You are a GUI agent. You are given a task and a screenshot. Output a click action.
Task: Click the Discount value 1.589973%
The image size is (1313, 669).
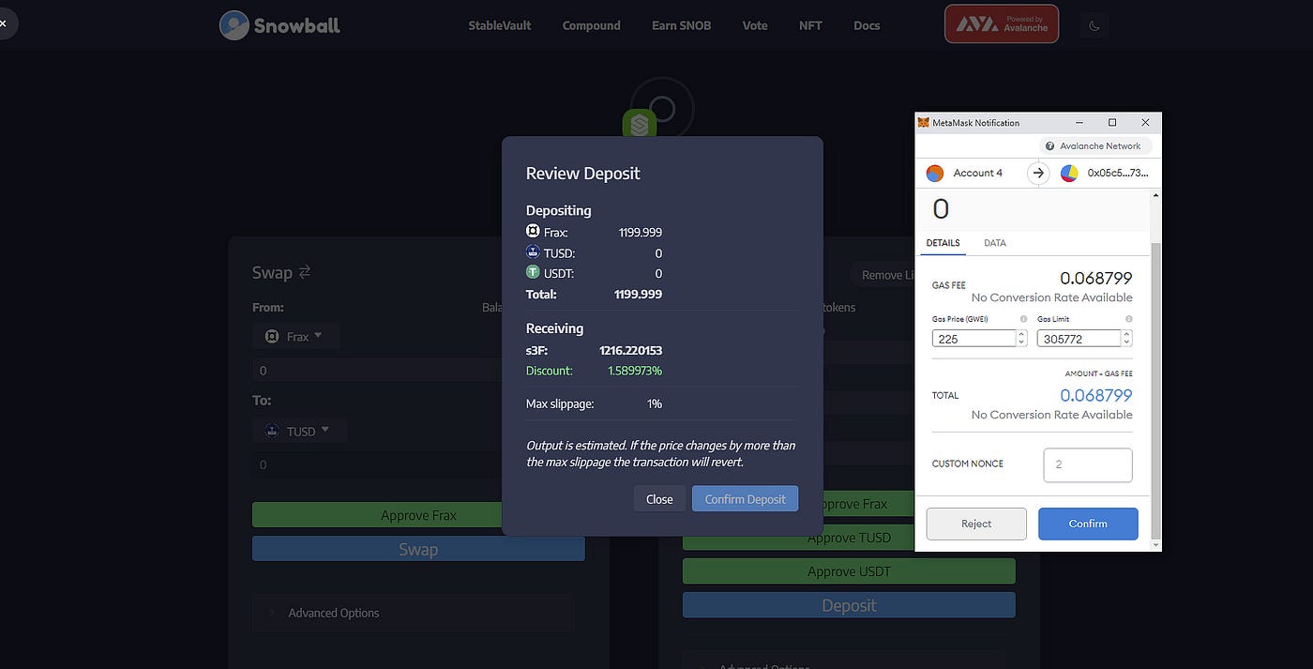coord(635,371)
